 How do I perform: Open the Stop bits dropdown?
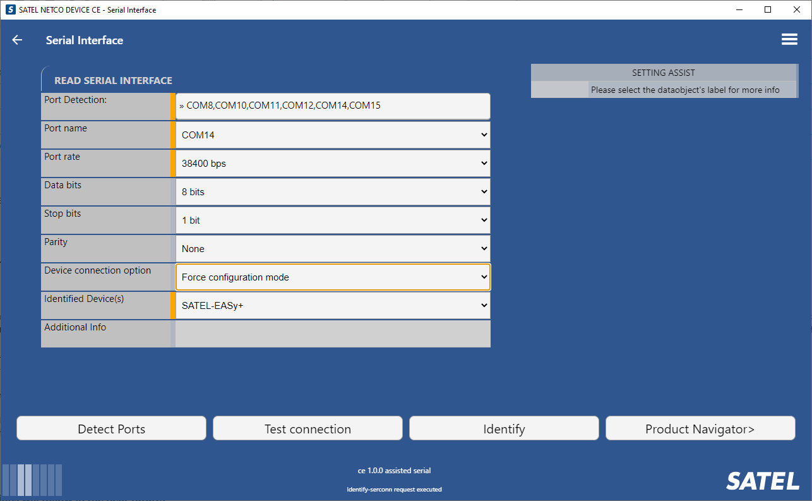click(x=332, y=220)
